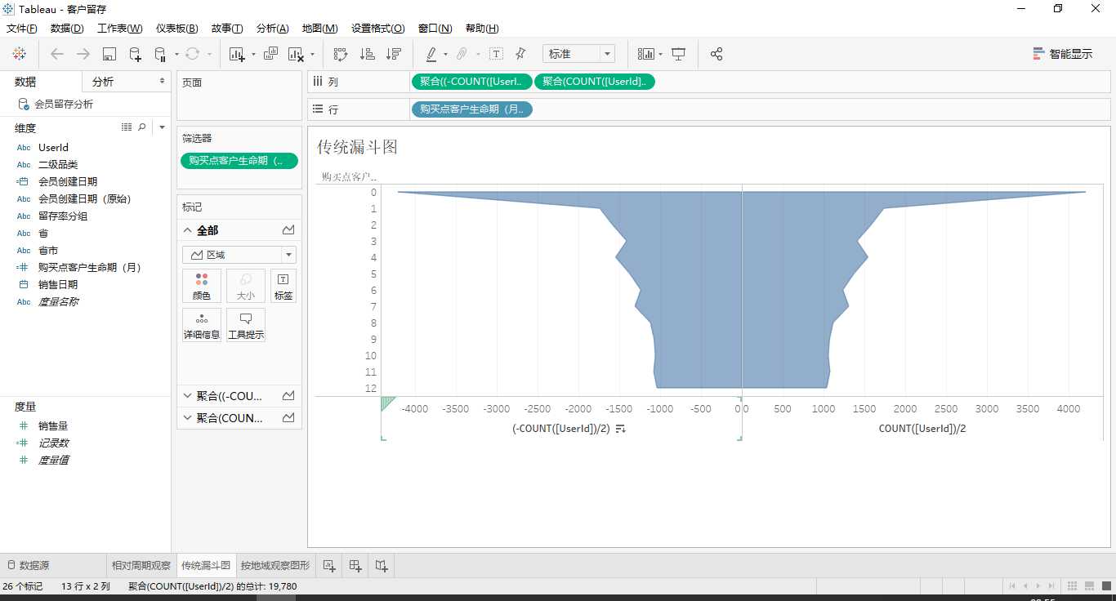Switch to the 分析 pane tab
The height and width of the screenshot is (601, 1116).
tap(103, 82)
